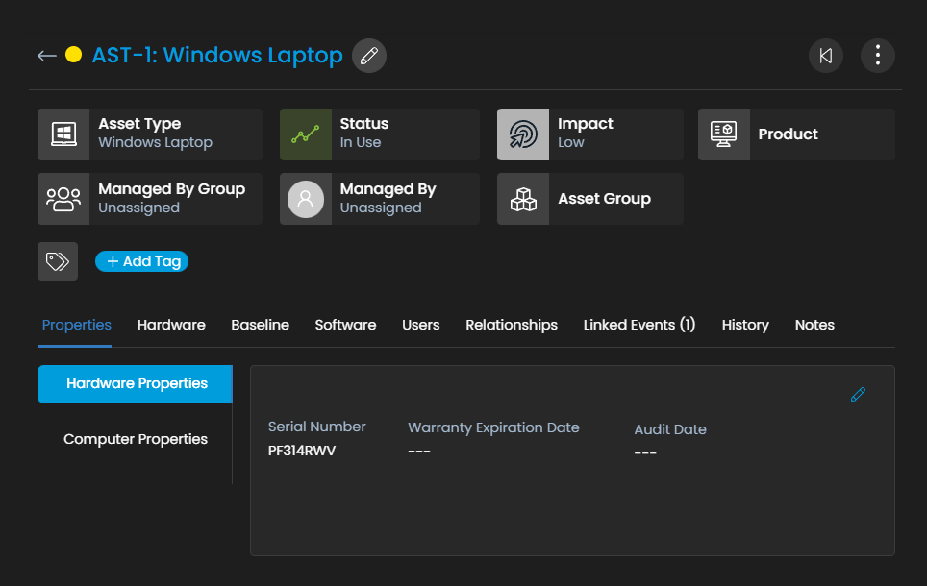Select Computer Properties in the sidebar
Viewport: 927px width, 586px height.
tap(135, 438)
